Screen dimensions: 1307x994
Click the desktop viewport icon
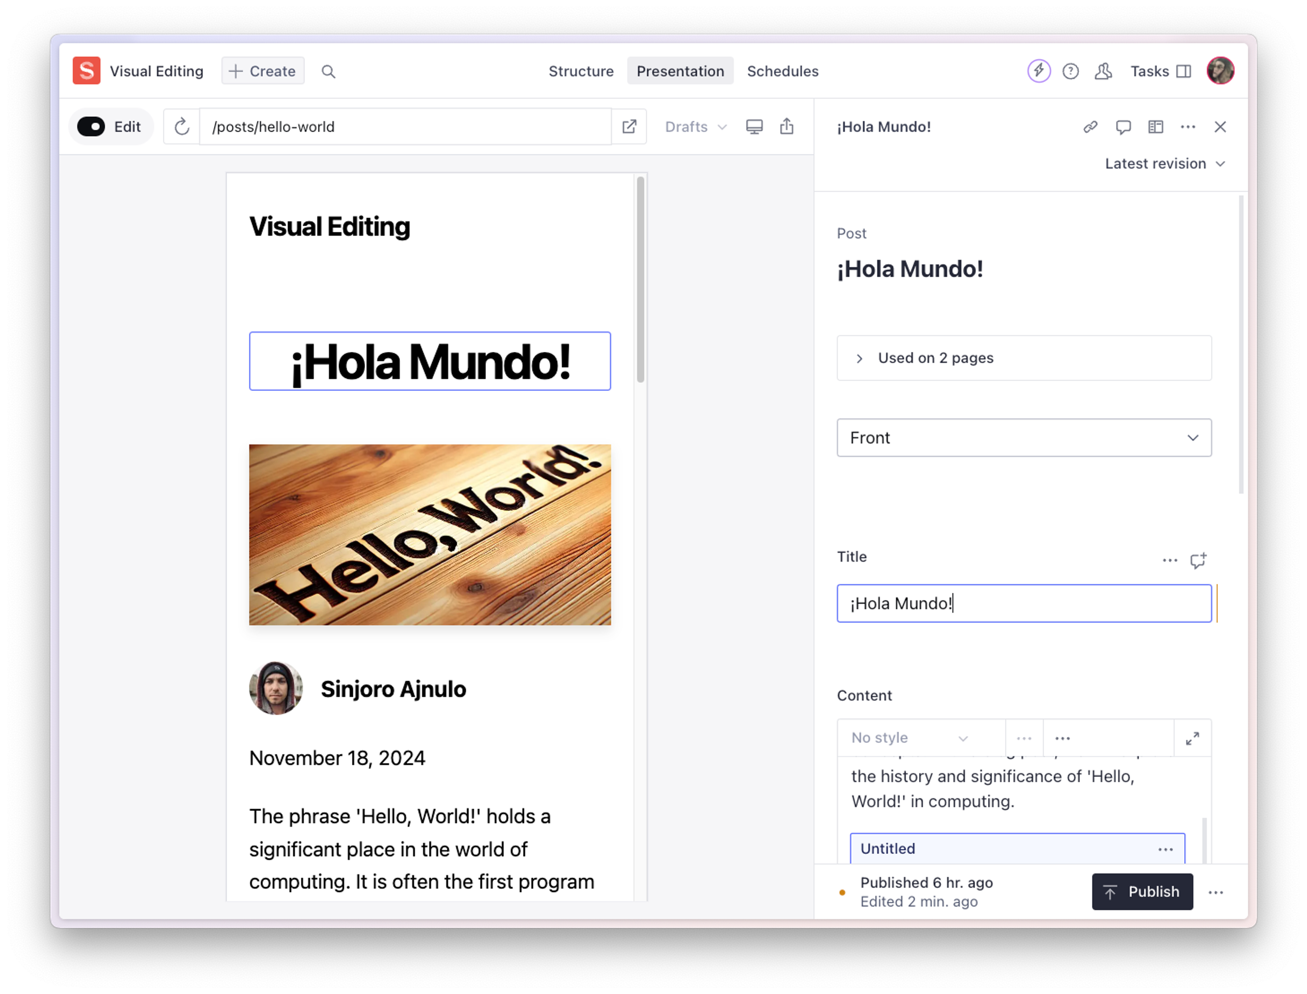(754, 127)
